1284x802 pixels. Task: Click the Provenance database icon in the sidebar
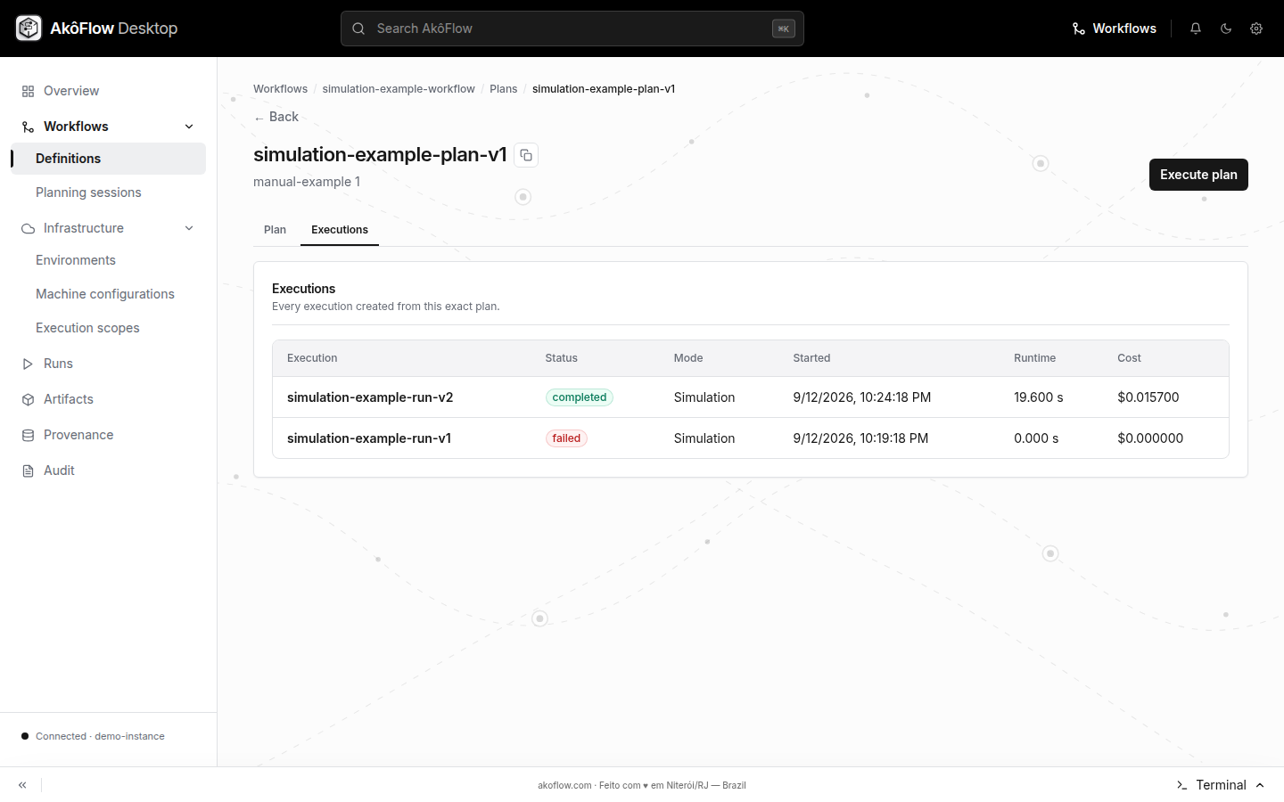(28, 435)
